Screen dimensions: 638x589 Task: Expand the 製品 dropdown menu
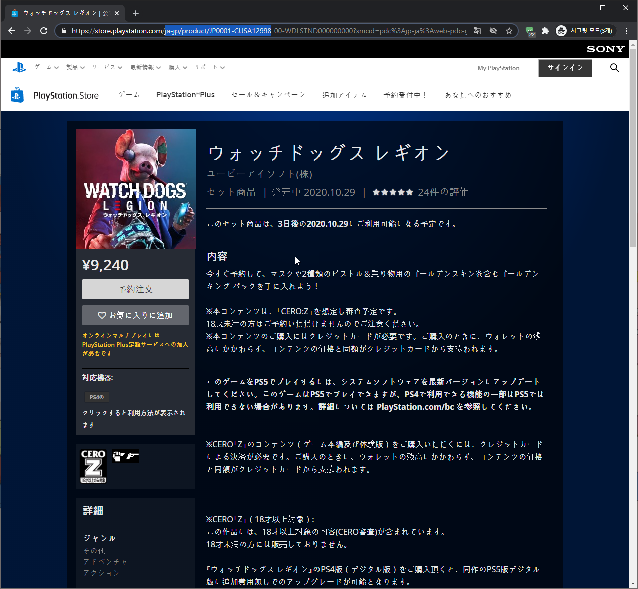(75, 67)
